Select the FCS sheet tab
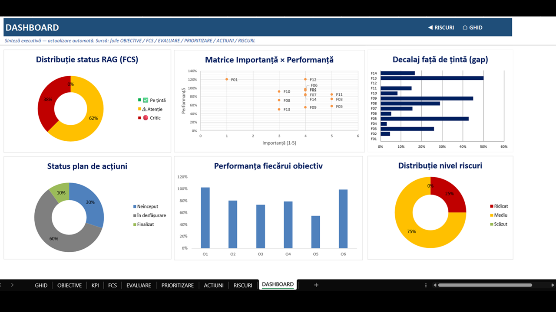This screenshot has width=556, height=312. pos(113,285)
